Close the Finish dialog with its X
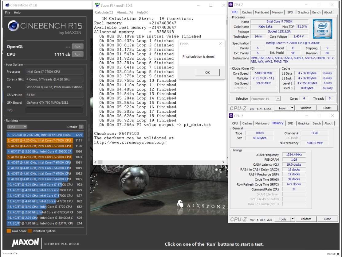This screenshot has height=257, width=342. pos(220,44)
